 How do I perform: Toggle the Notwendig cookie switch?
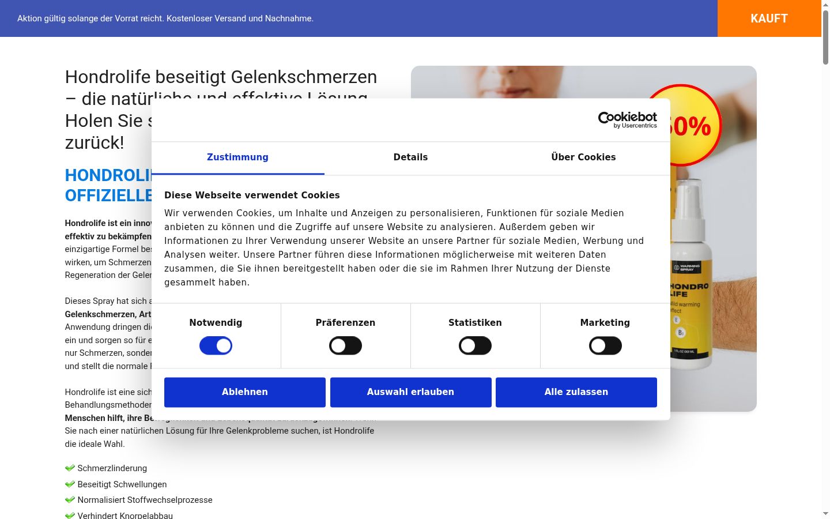click(x=216, y=346)
